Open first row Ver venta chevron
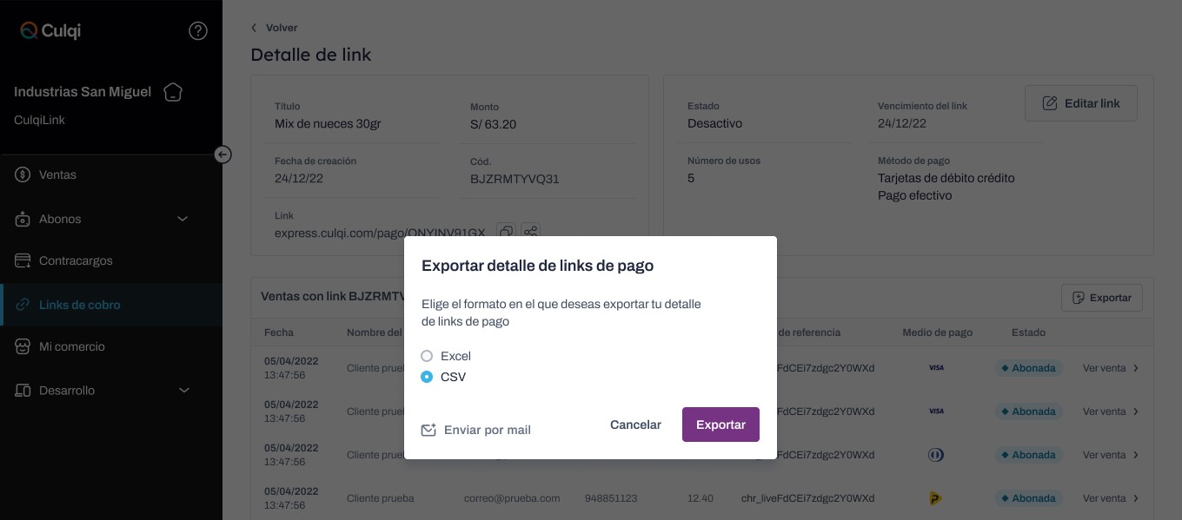1182x520 pixels. tap(1135, 368)
